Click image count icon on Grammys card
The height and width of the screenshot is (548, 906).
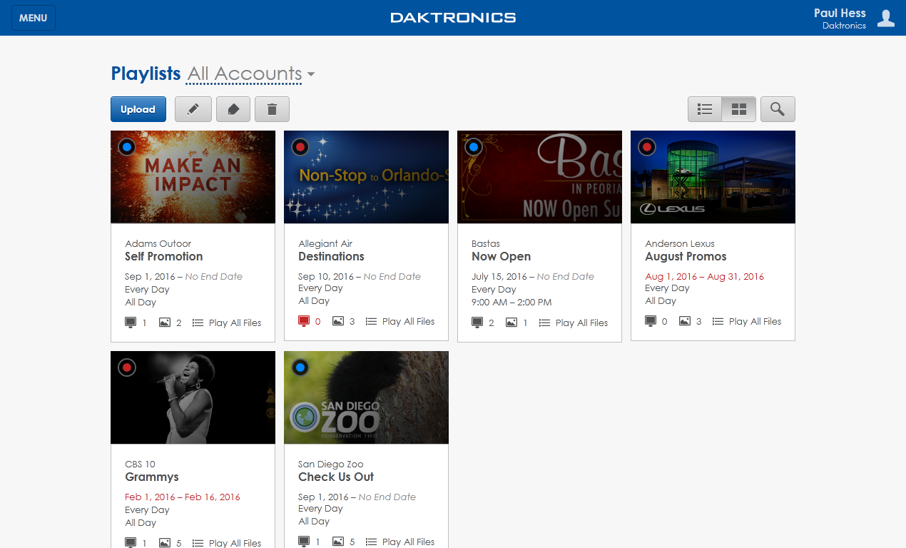pyautogui.click(x=164, y=543)
